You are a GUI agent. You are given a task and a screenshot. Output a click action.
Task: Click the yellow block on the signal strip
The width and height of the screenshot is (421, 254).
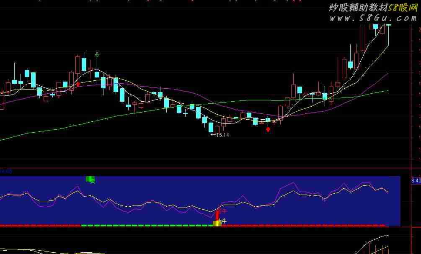coord(217,224)
